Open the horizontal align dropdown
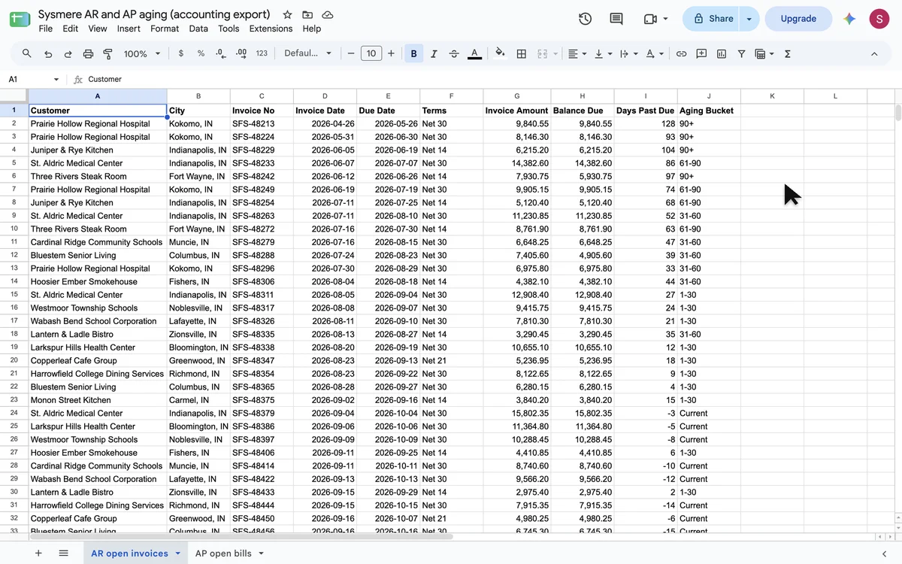Image resolution: width=902 pixels, height=564 pixels. 577,53
